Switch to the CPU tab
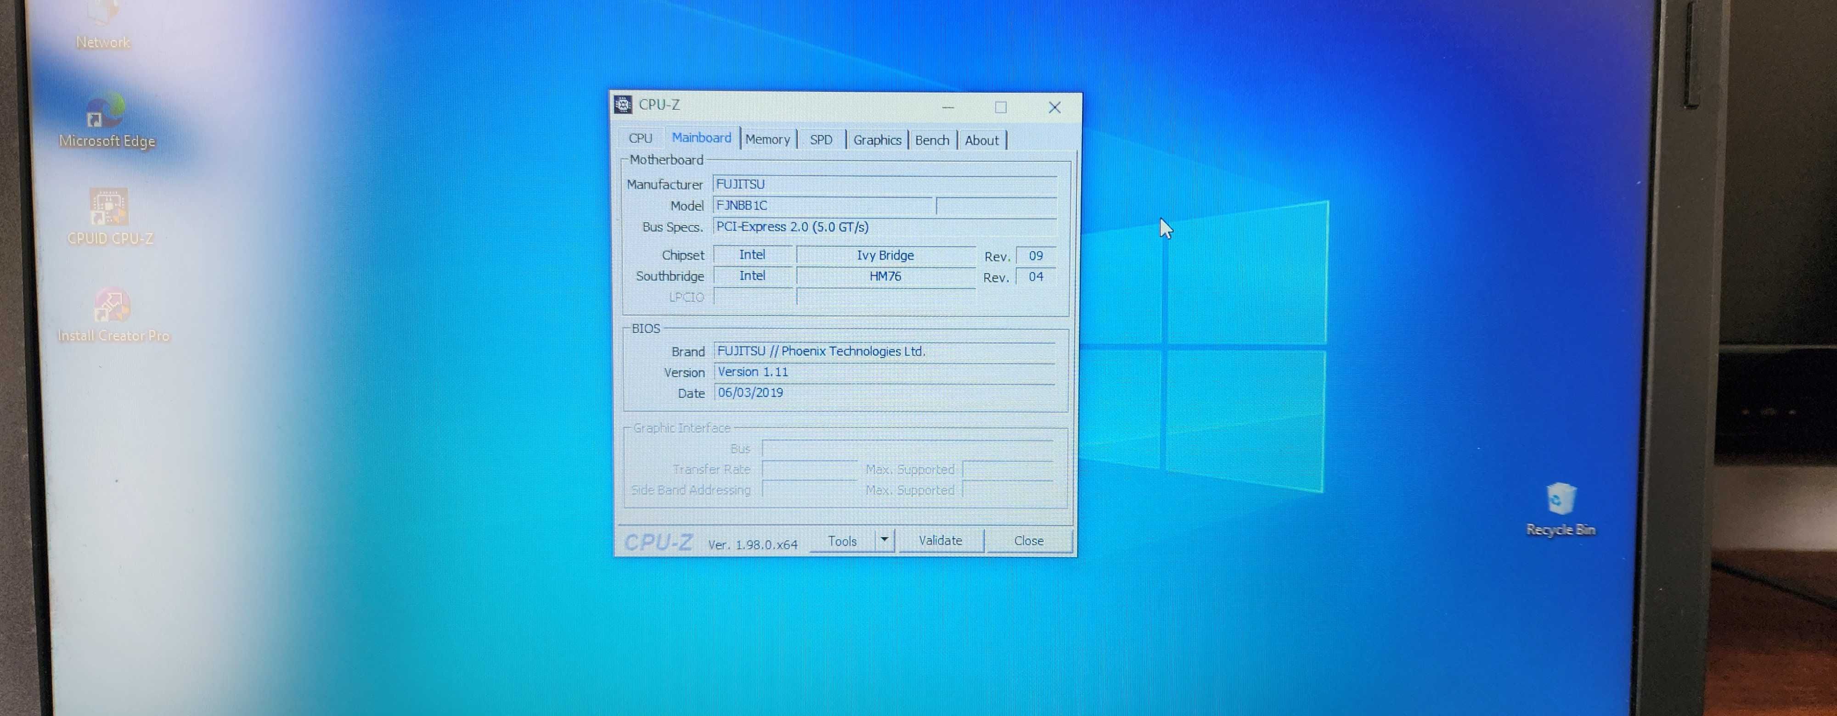The image size is (1837, 716). (640, 139)
